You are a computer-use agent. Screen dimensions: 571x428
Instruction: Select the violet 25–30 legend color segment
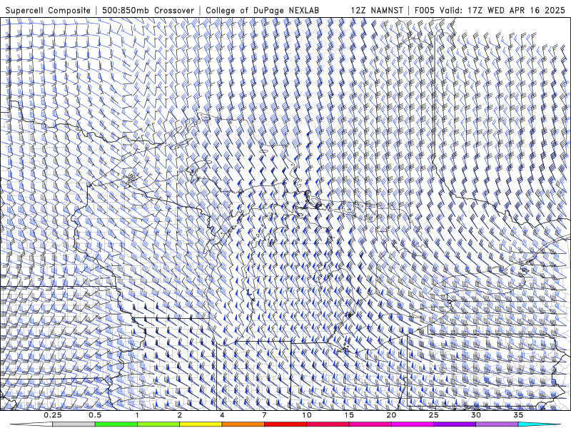coord(455,424)
